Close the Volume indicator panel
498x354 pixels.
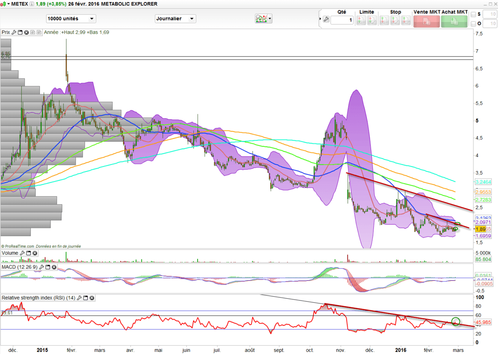click(x=35, y=253)
